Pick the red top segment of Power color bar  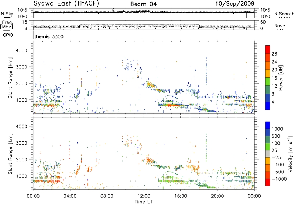click(268, 49)
